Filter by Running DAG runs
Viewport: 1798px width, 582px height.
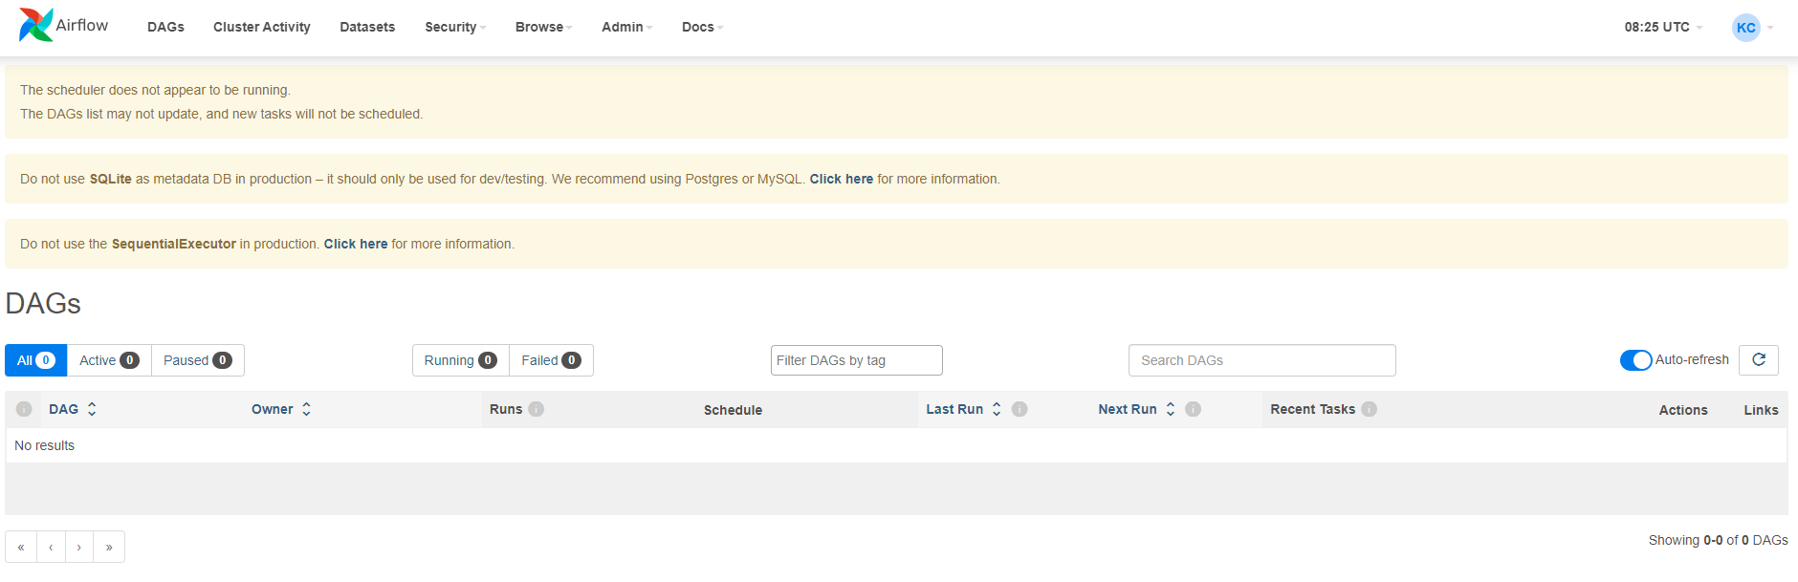460,360
